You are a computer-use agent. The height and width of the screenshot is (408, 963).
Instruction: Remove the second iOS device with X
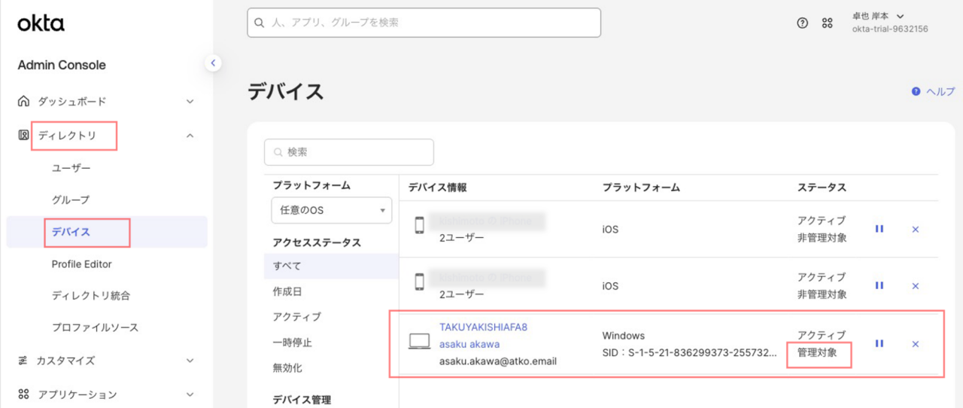(915, 286)
